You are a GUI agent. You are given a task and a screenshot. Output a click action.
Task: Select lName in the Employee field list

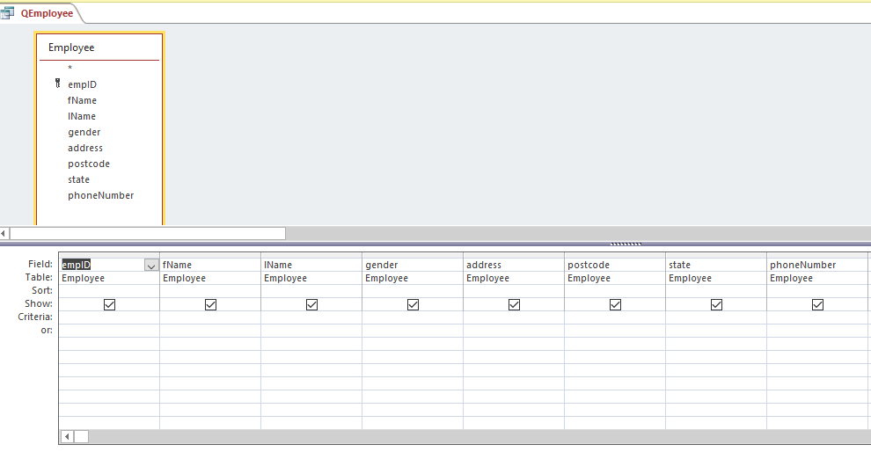pos(82,116)
